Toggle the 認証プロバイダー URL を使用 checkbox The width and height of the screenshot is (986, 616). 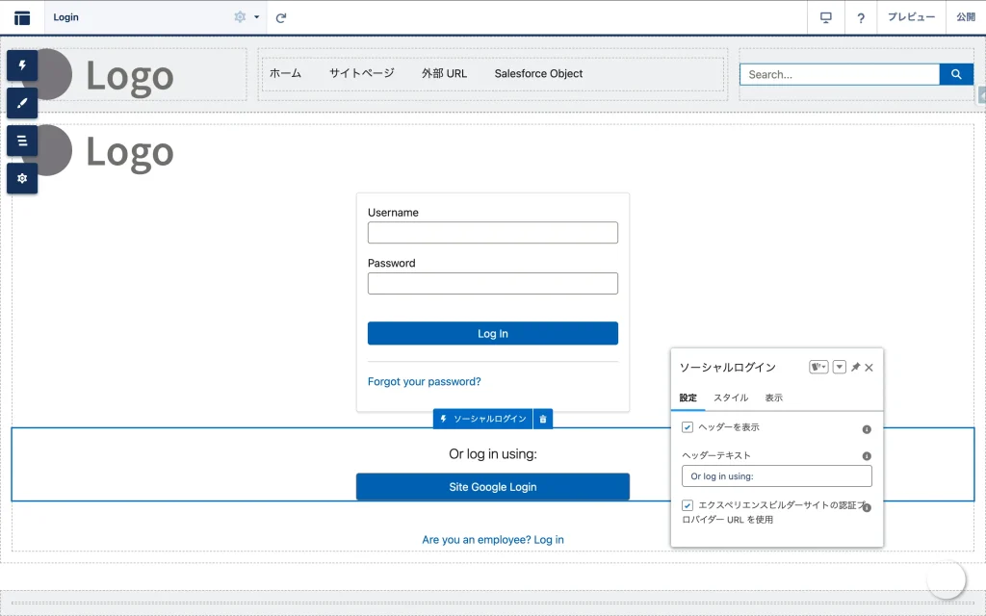coord(688,505)
